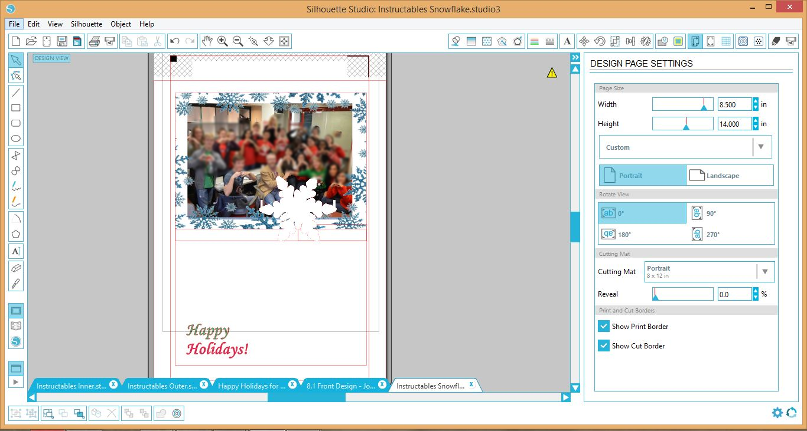Zoom out with the magnifier minus icon
Image resolution: width=807 pixels, height=431 pixels.
(238, 41)
